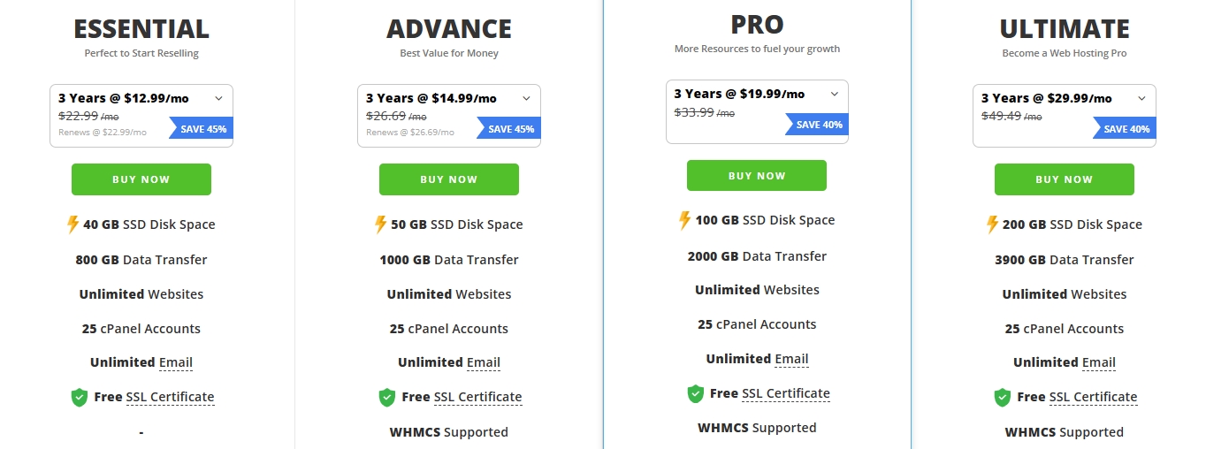
Task: Click the Email link under Essential plan
Action: (175, 362)
